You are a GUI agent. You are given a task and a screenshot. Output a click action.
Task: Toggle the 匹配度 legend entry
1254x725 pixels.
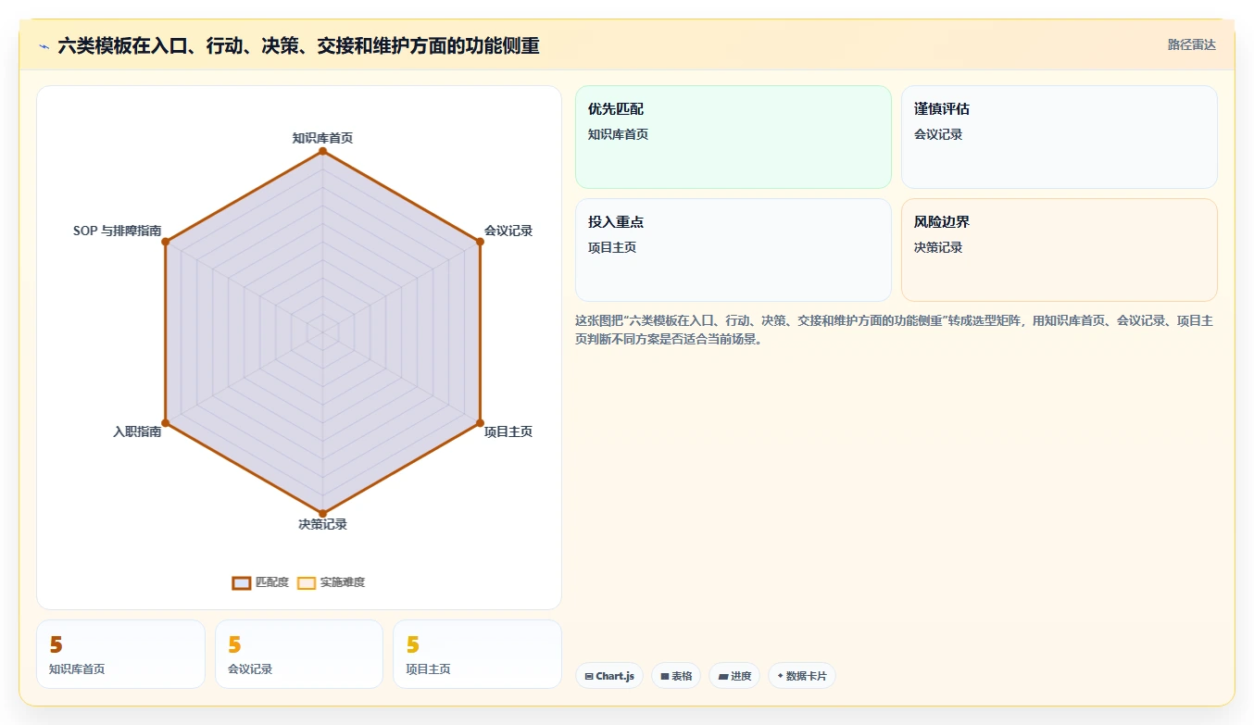tap(260, 582)
